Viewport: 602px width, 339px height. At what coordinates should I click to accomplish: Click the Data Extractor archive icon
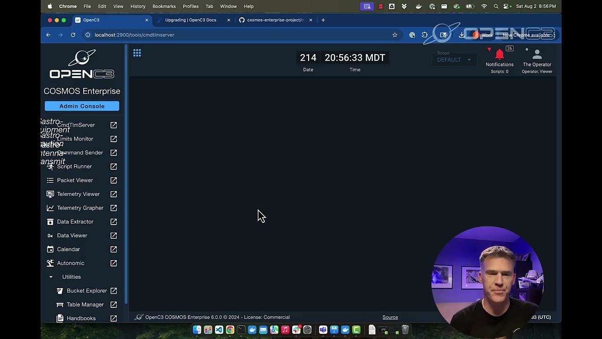(50, 222)
